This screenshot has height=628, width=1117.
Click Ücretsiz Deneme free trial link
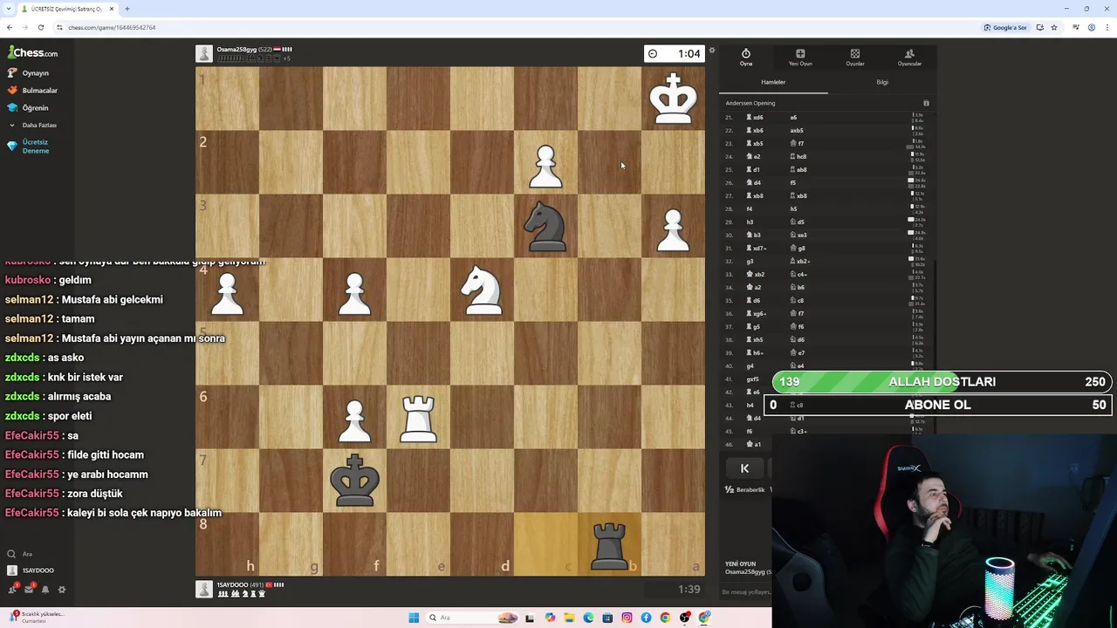(29, 147)
